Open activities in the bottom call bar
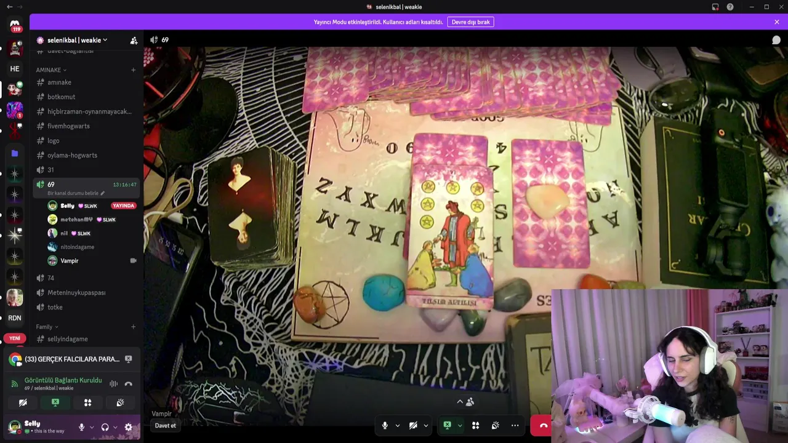This screenshot has width=788, height=443. [x=475, y=425]
